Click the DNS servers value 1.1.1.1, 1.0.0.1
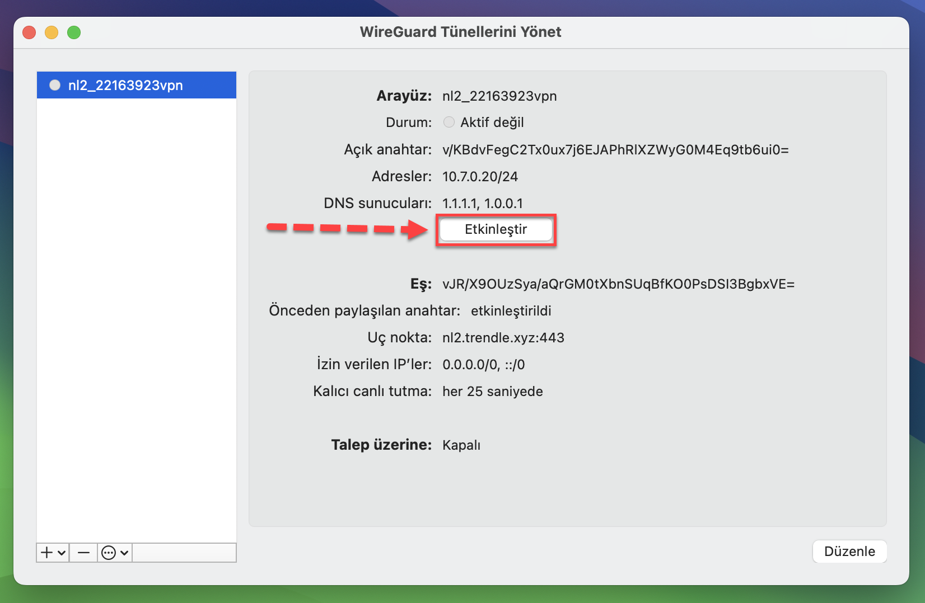Viewport: 925px width, 603px height. (482, 204)
